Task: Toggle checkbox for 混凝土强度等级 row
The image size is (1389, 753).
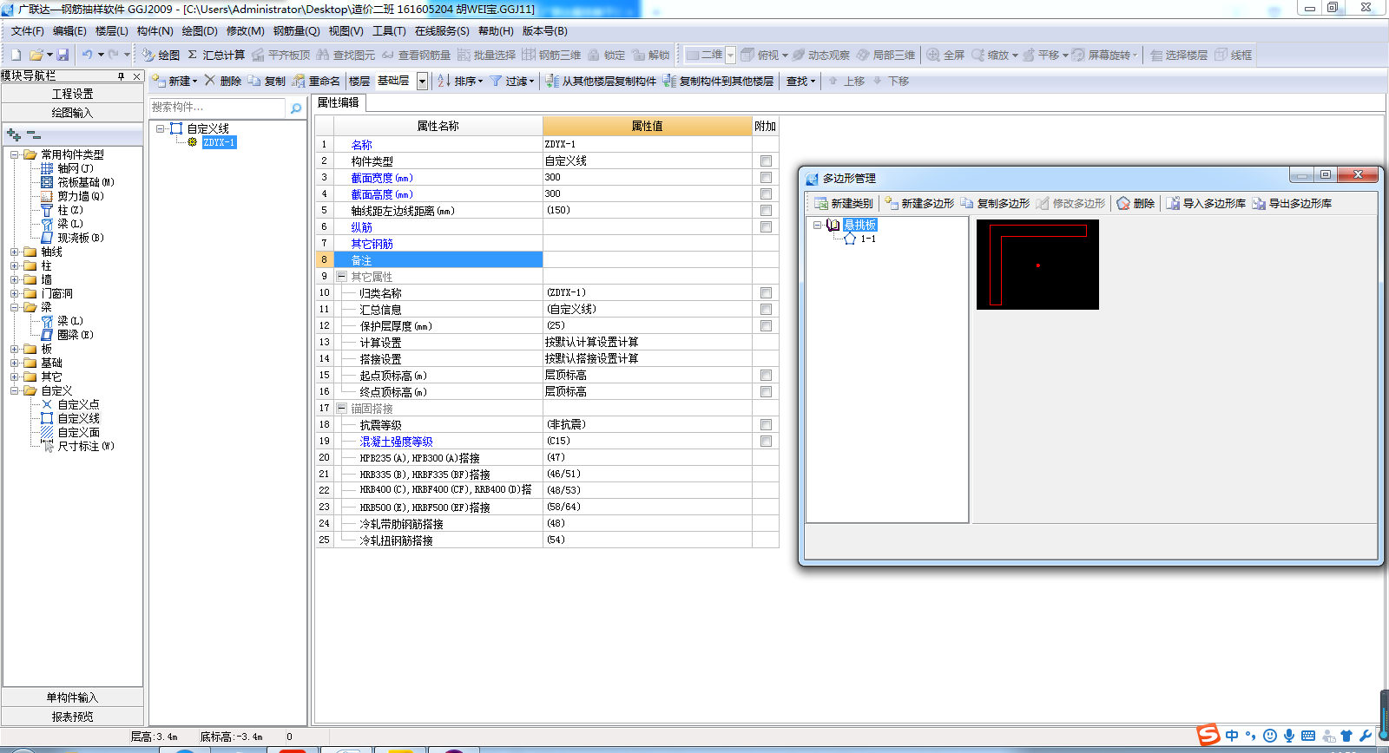Action: click(x=766, y=441)
